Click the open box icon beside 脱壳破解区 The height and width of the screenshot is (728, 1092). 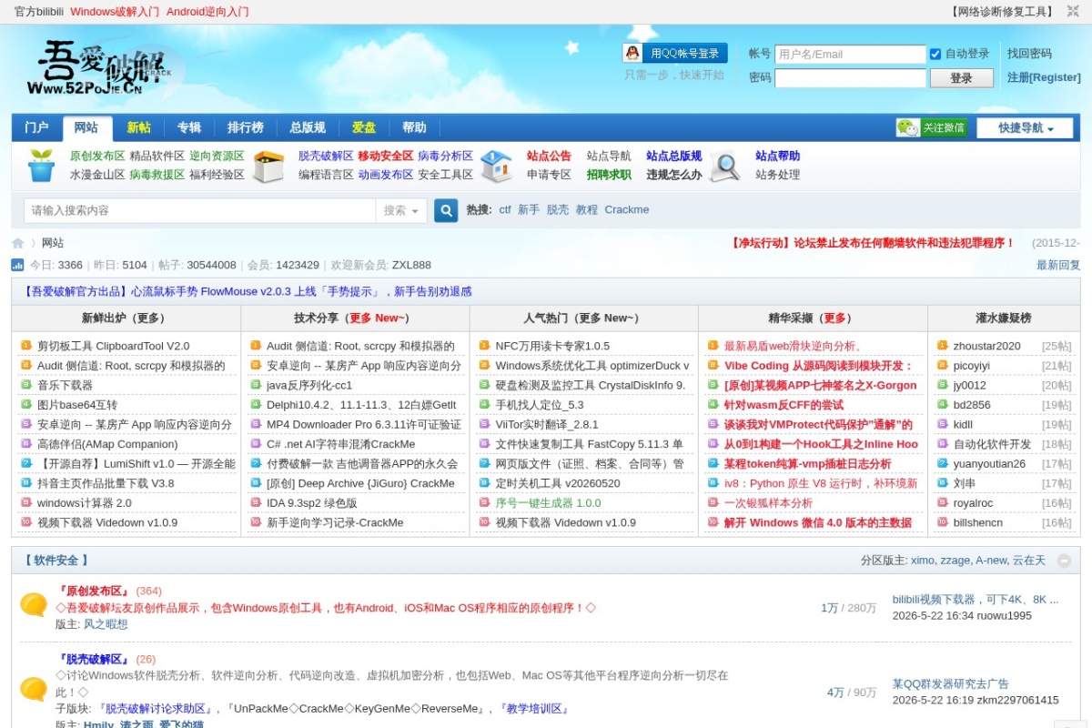(x=268, y=166)
